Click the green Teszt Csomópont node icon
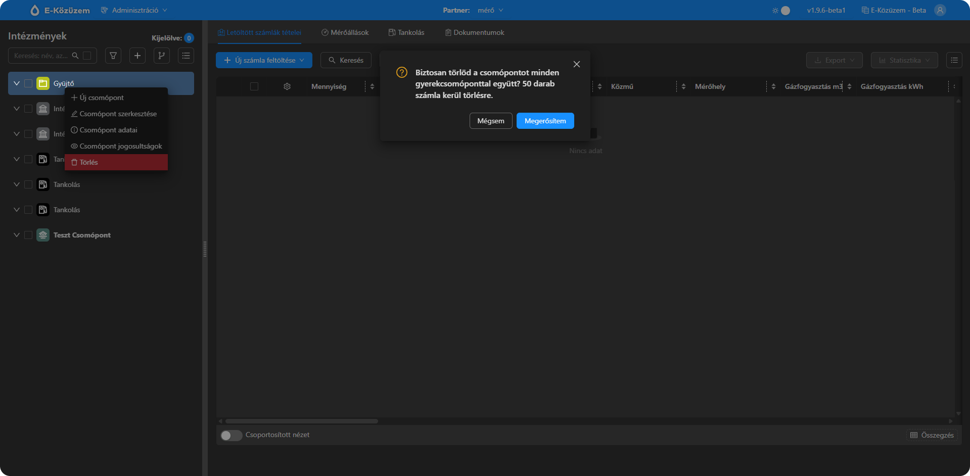This screenshot has width=970, height=476. 43,235
